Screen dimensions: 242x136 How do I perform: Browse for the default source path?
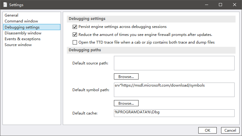[x=126, y=76]
